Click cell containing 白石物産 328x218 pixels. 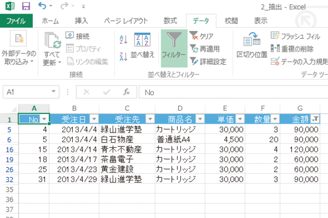pos(127,140)
